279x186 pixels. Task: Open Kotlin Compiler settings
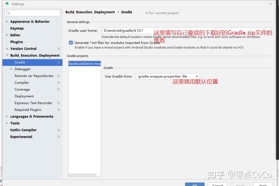tap(23, 130)
